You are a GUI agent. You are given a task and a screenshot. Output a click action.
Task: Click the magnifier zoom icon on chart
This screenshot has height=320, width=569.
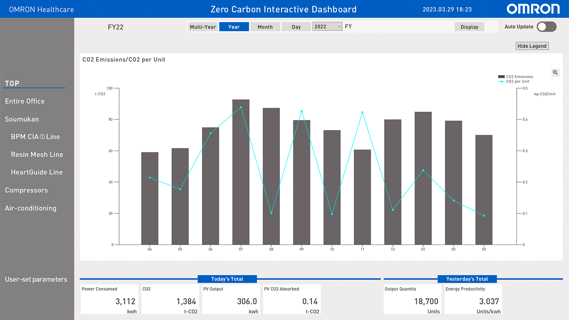pyautogui.click(x=555, y=73)
